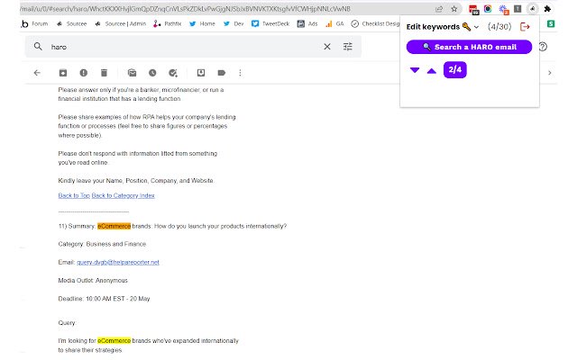The height and width of the screenshot is (360, 577).
Task: Show search options filter icon
Action: click(x=348, y=47)
